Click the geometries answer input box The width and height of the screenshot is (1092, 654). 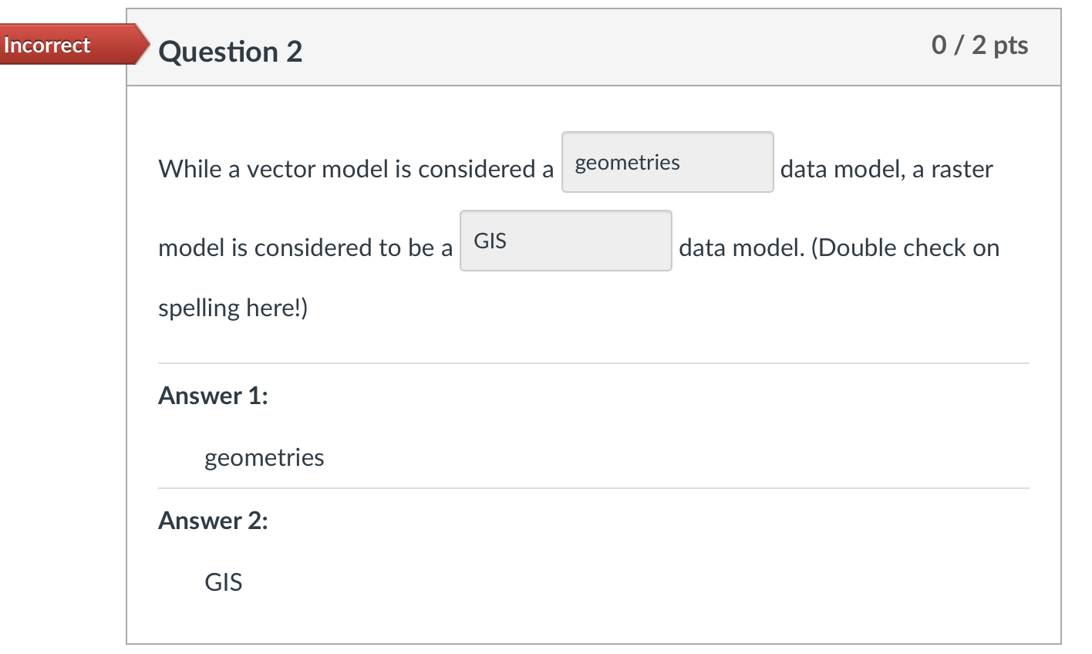667,162
